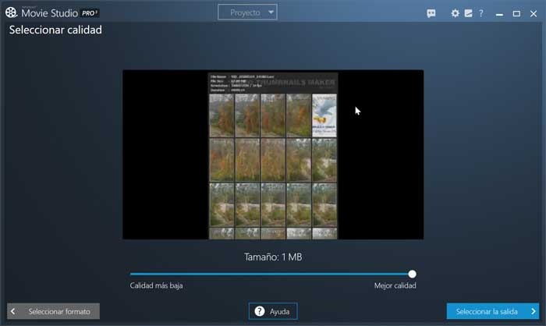This screenshot has width=546, height=326.
Task: Click the Ayuda help button
Action: pyautogui.click(x=273, y=311)
